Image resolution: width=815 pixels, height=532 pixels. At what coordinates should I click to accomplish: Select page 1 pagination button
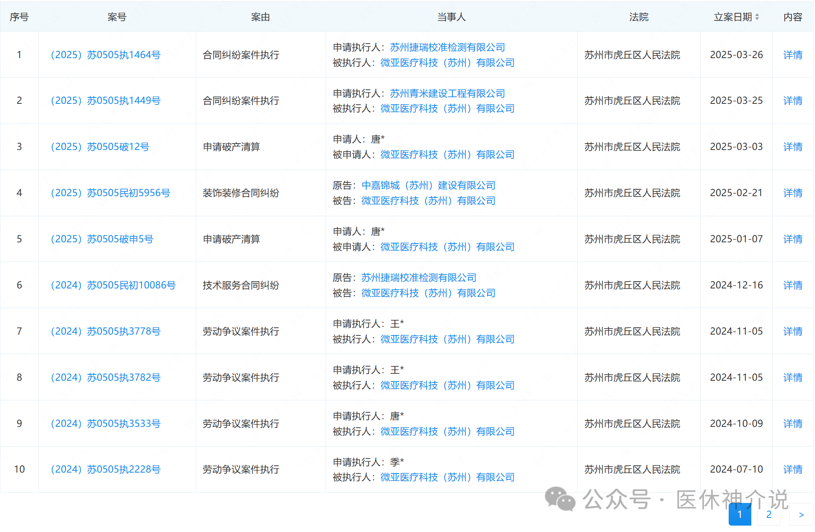coord(740,514)
